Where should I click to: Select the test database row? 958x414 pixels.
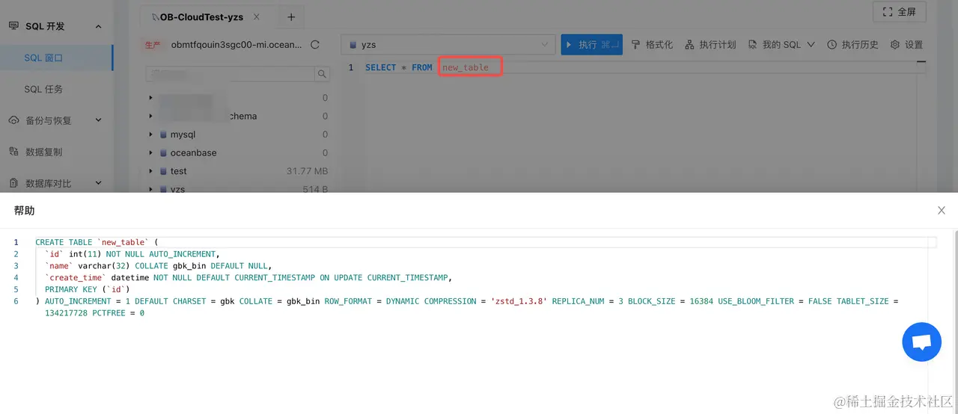click(x=238, y=171)
